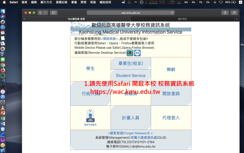Open the 開放查詢 tile

click(171, 94)
